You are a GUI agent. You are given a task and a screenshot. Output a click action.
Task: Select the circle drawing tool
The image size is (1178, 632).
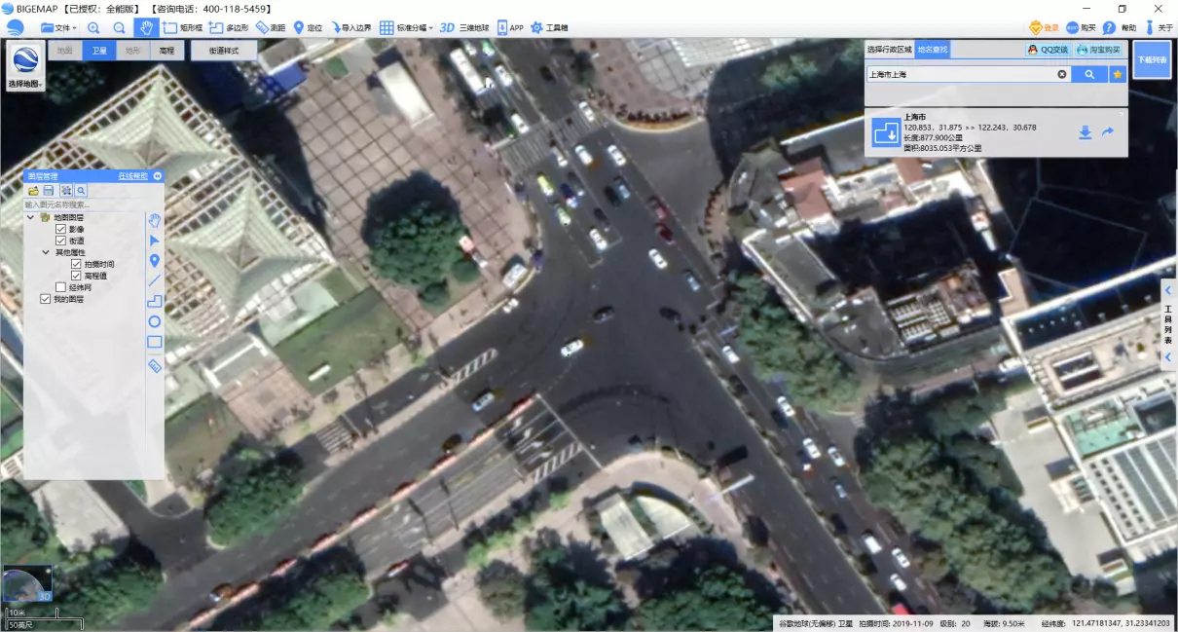point(154,321)
